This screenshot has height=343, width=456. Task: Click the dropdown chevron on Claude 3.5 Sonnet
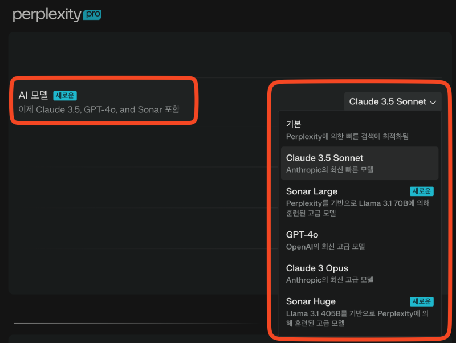click(x=434, y=101)
